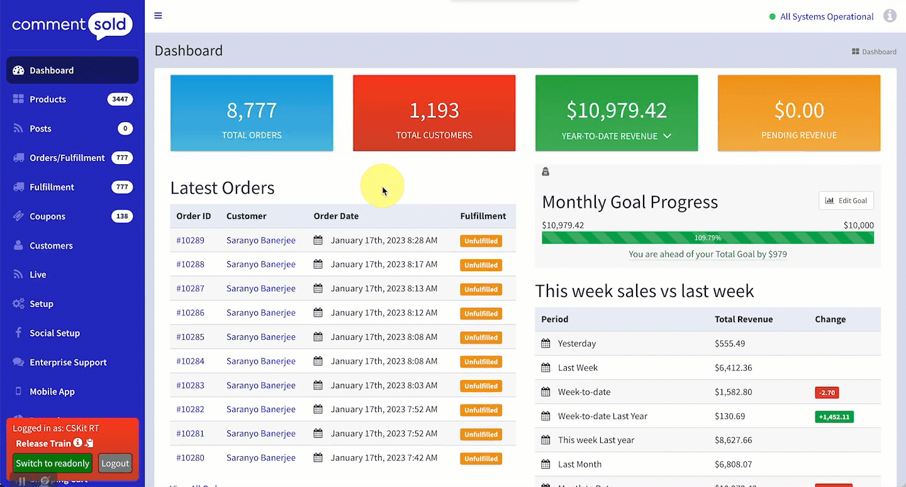
Task: Click the Facebook icon for Social Setup
Action: (x=18, y=333)
